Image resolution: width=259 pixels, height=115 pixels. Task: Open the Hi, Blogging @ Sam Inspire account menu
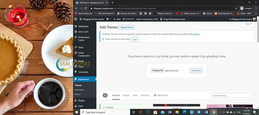[x=242, y=19]
